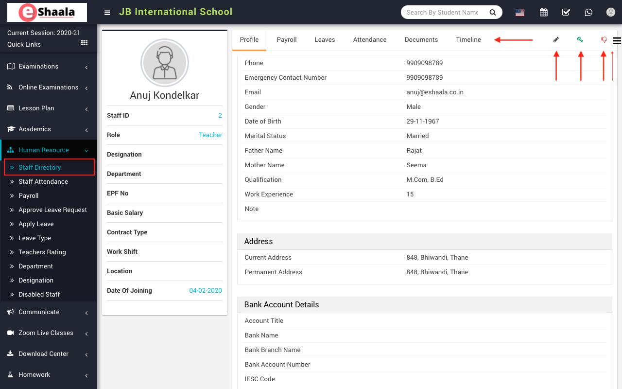The height and width of the screenshot is (389, 622).
Task: Click the search magnifier button
Action: 493,13
